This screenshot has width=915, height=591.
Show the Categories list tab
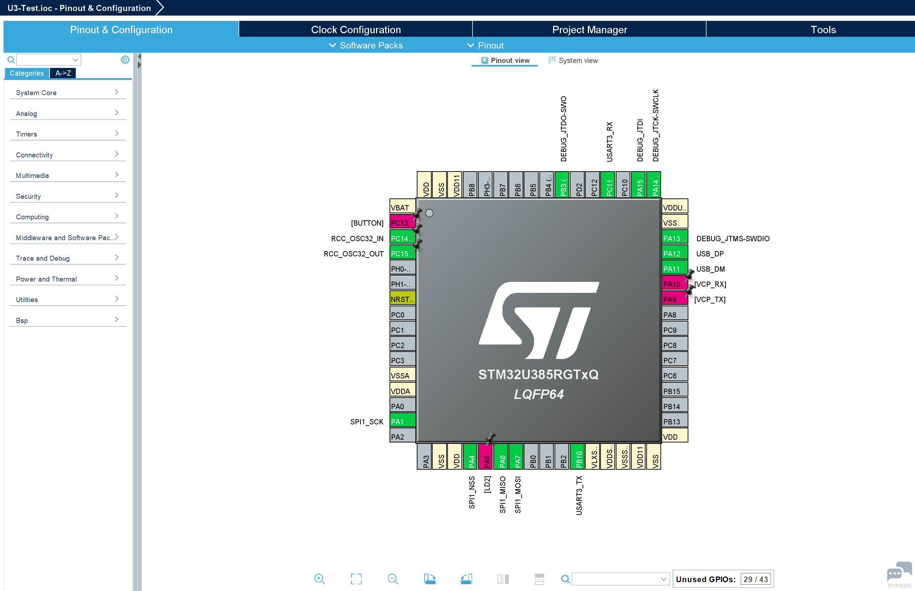(27, 73)
